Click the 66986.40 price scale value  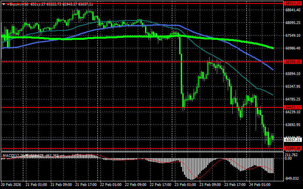pyautogui.click(x=293, y=49)
